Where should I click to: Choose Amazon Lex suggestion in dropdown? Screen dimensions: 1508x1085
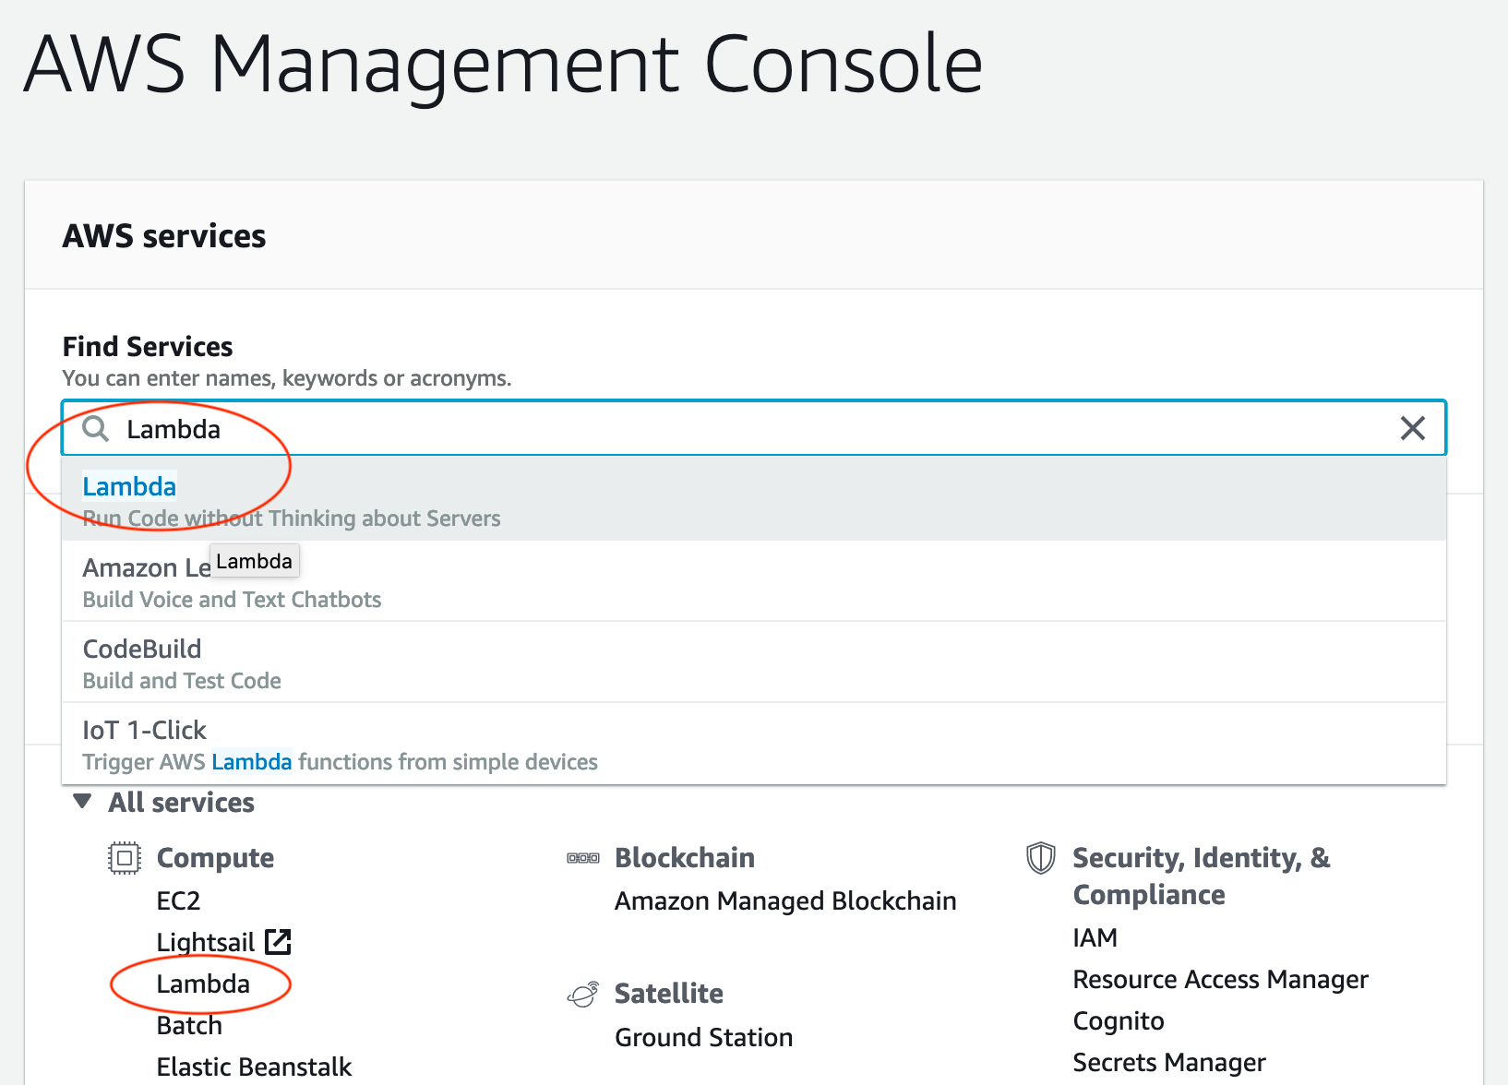tap(753, 581)
